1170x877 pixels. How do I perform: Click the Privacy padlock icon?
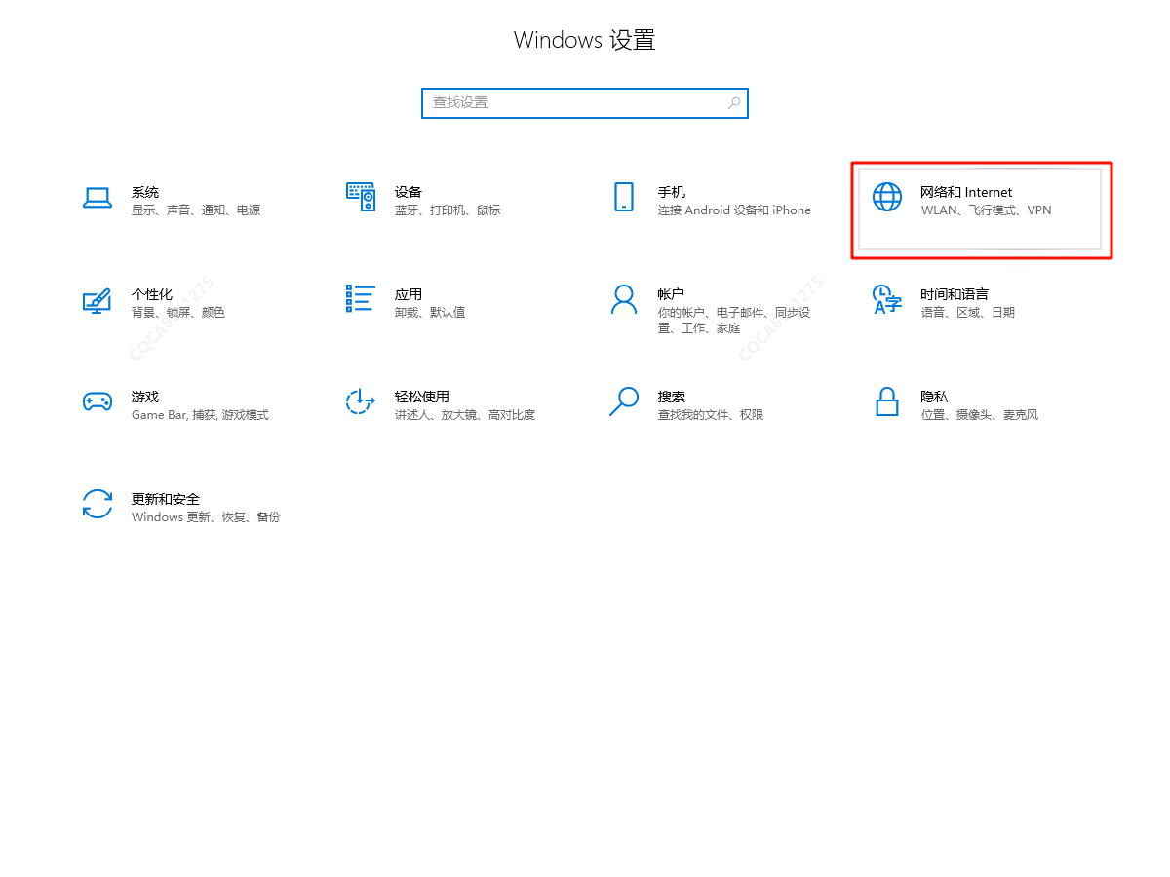pos(886,401)
